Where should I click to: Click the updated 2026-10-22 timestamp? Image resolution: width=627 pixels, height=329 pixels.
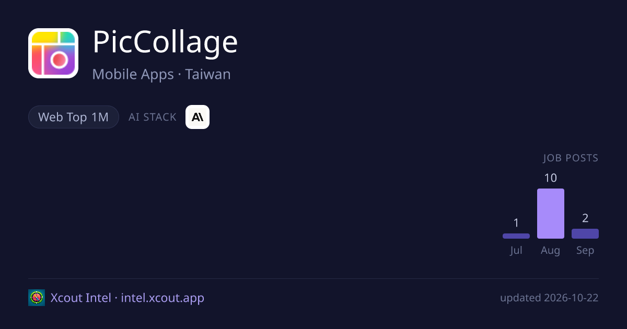point(549,298)
